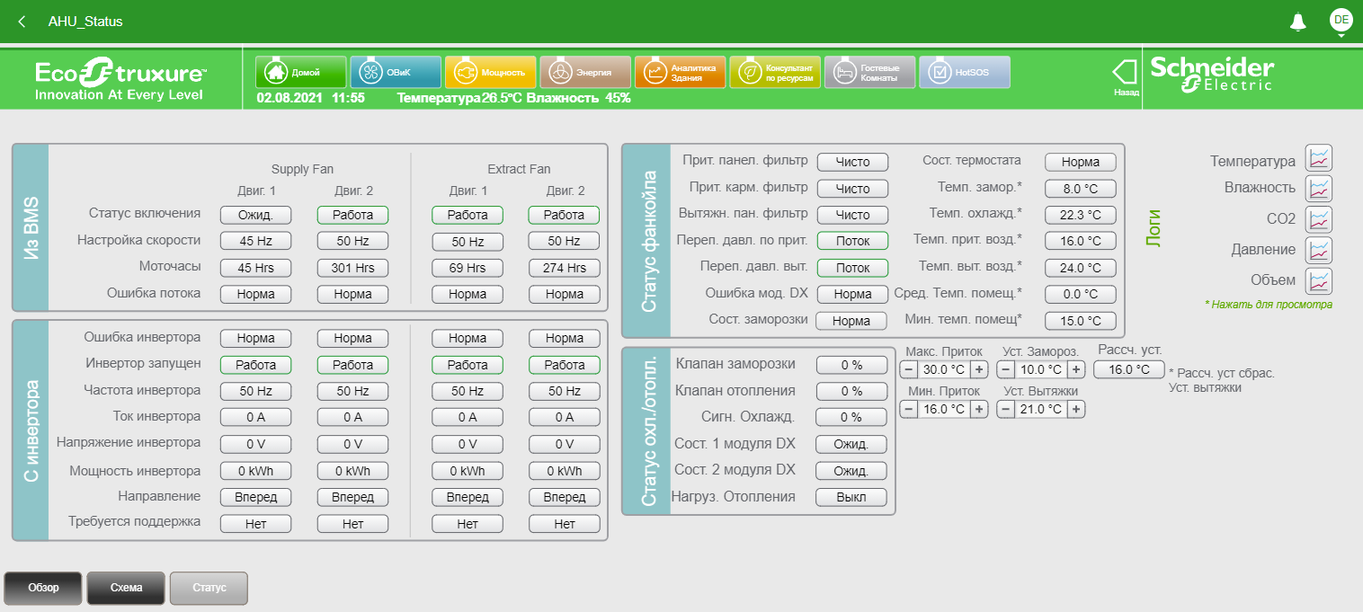This screenshot has width=1363, height=612.
Task: Increase Мин. Приток setpoint with plus
Action: pyautogui.click(x=979, y=409)
